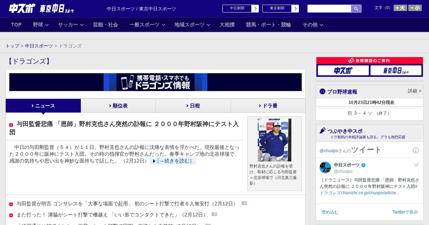Viewport: 429px width, 225px height.
Task: Click the つぶやき中スポ heading
Action: [x=345, y=131]
